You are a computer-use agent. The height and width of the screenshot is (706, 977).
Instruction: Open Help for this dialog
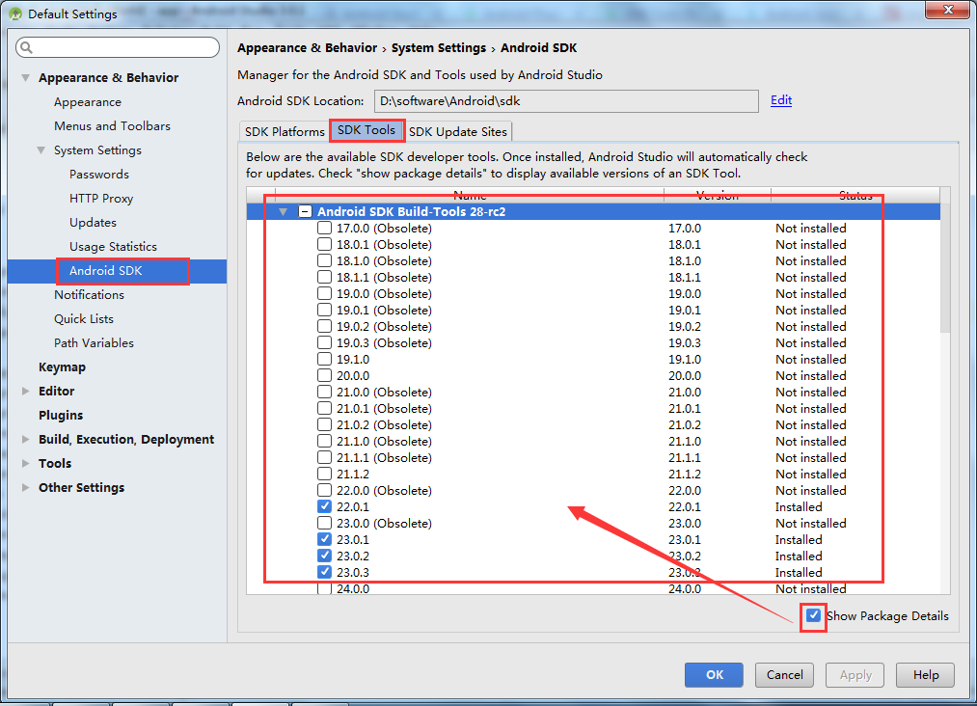click(925, 675)
